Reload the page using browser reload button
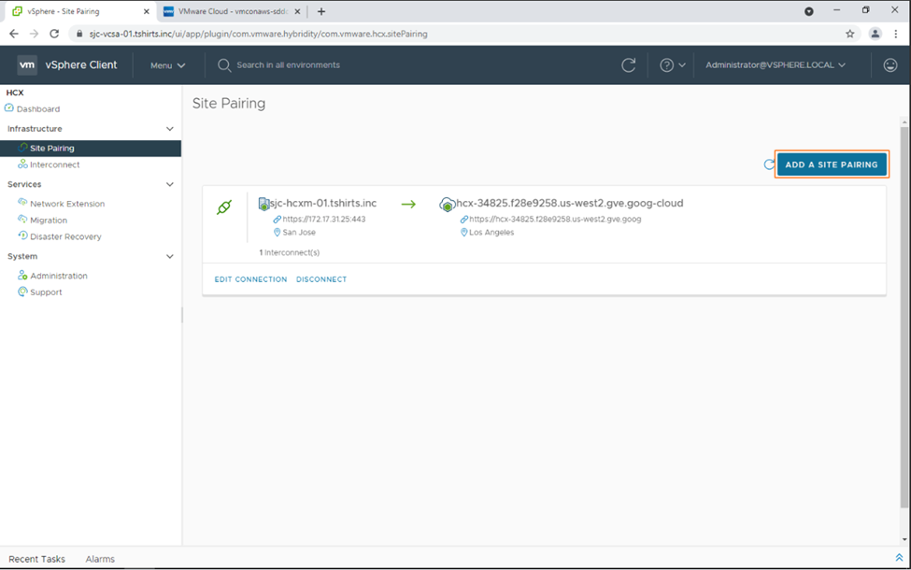The image size is (911, 570). (x=54, y=34)
